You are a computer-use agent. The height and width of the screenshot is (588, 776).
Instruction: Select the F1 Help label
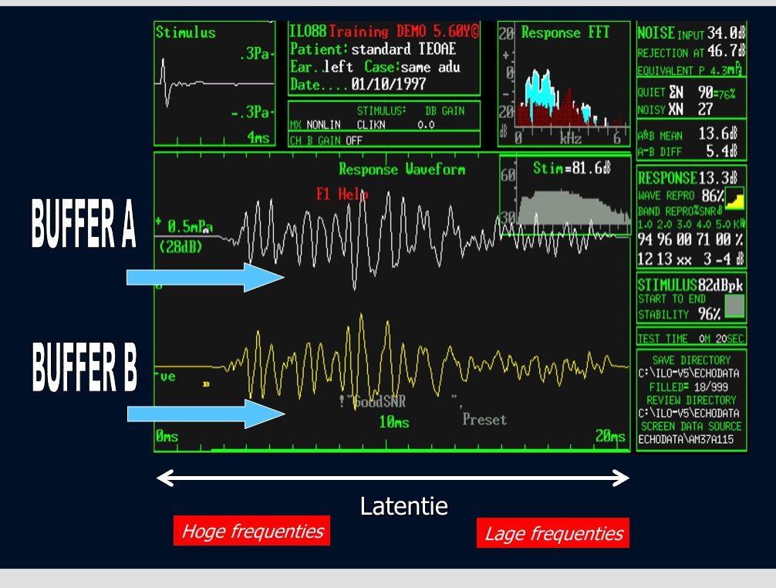click(x=342, y=194)
